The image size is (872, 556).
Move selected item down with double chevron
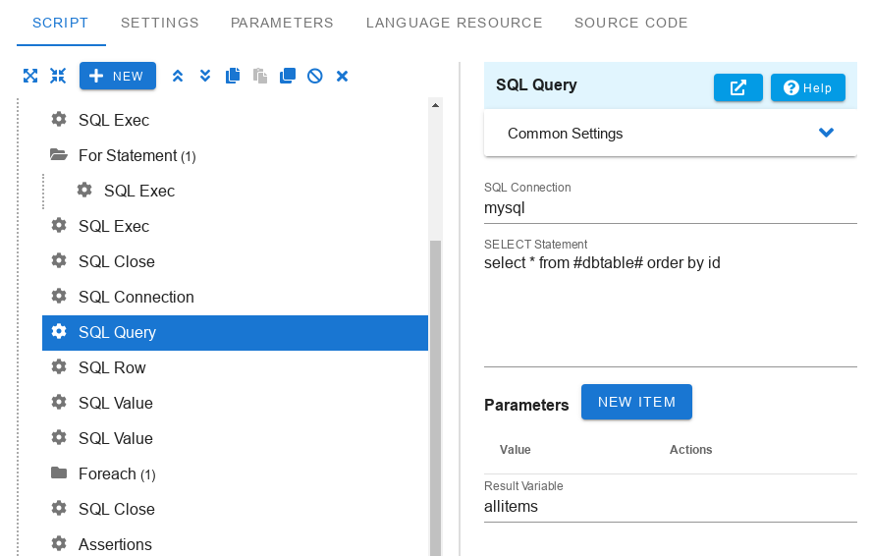205,76
